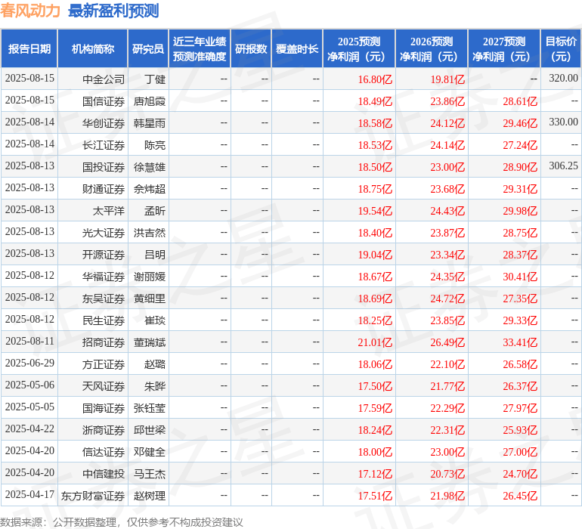Click analyst name 徐慧雄
This screenshot has width=582, height=529.
point(150,167)
